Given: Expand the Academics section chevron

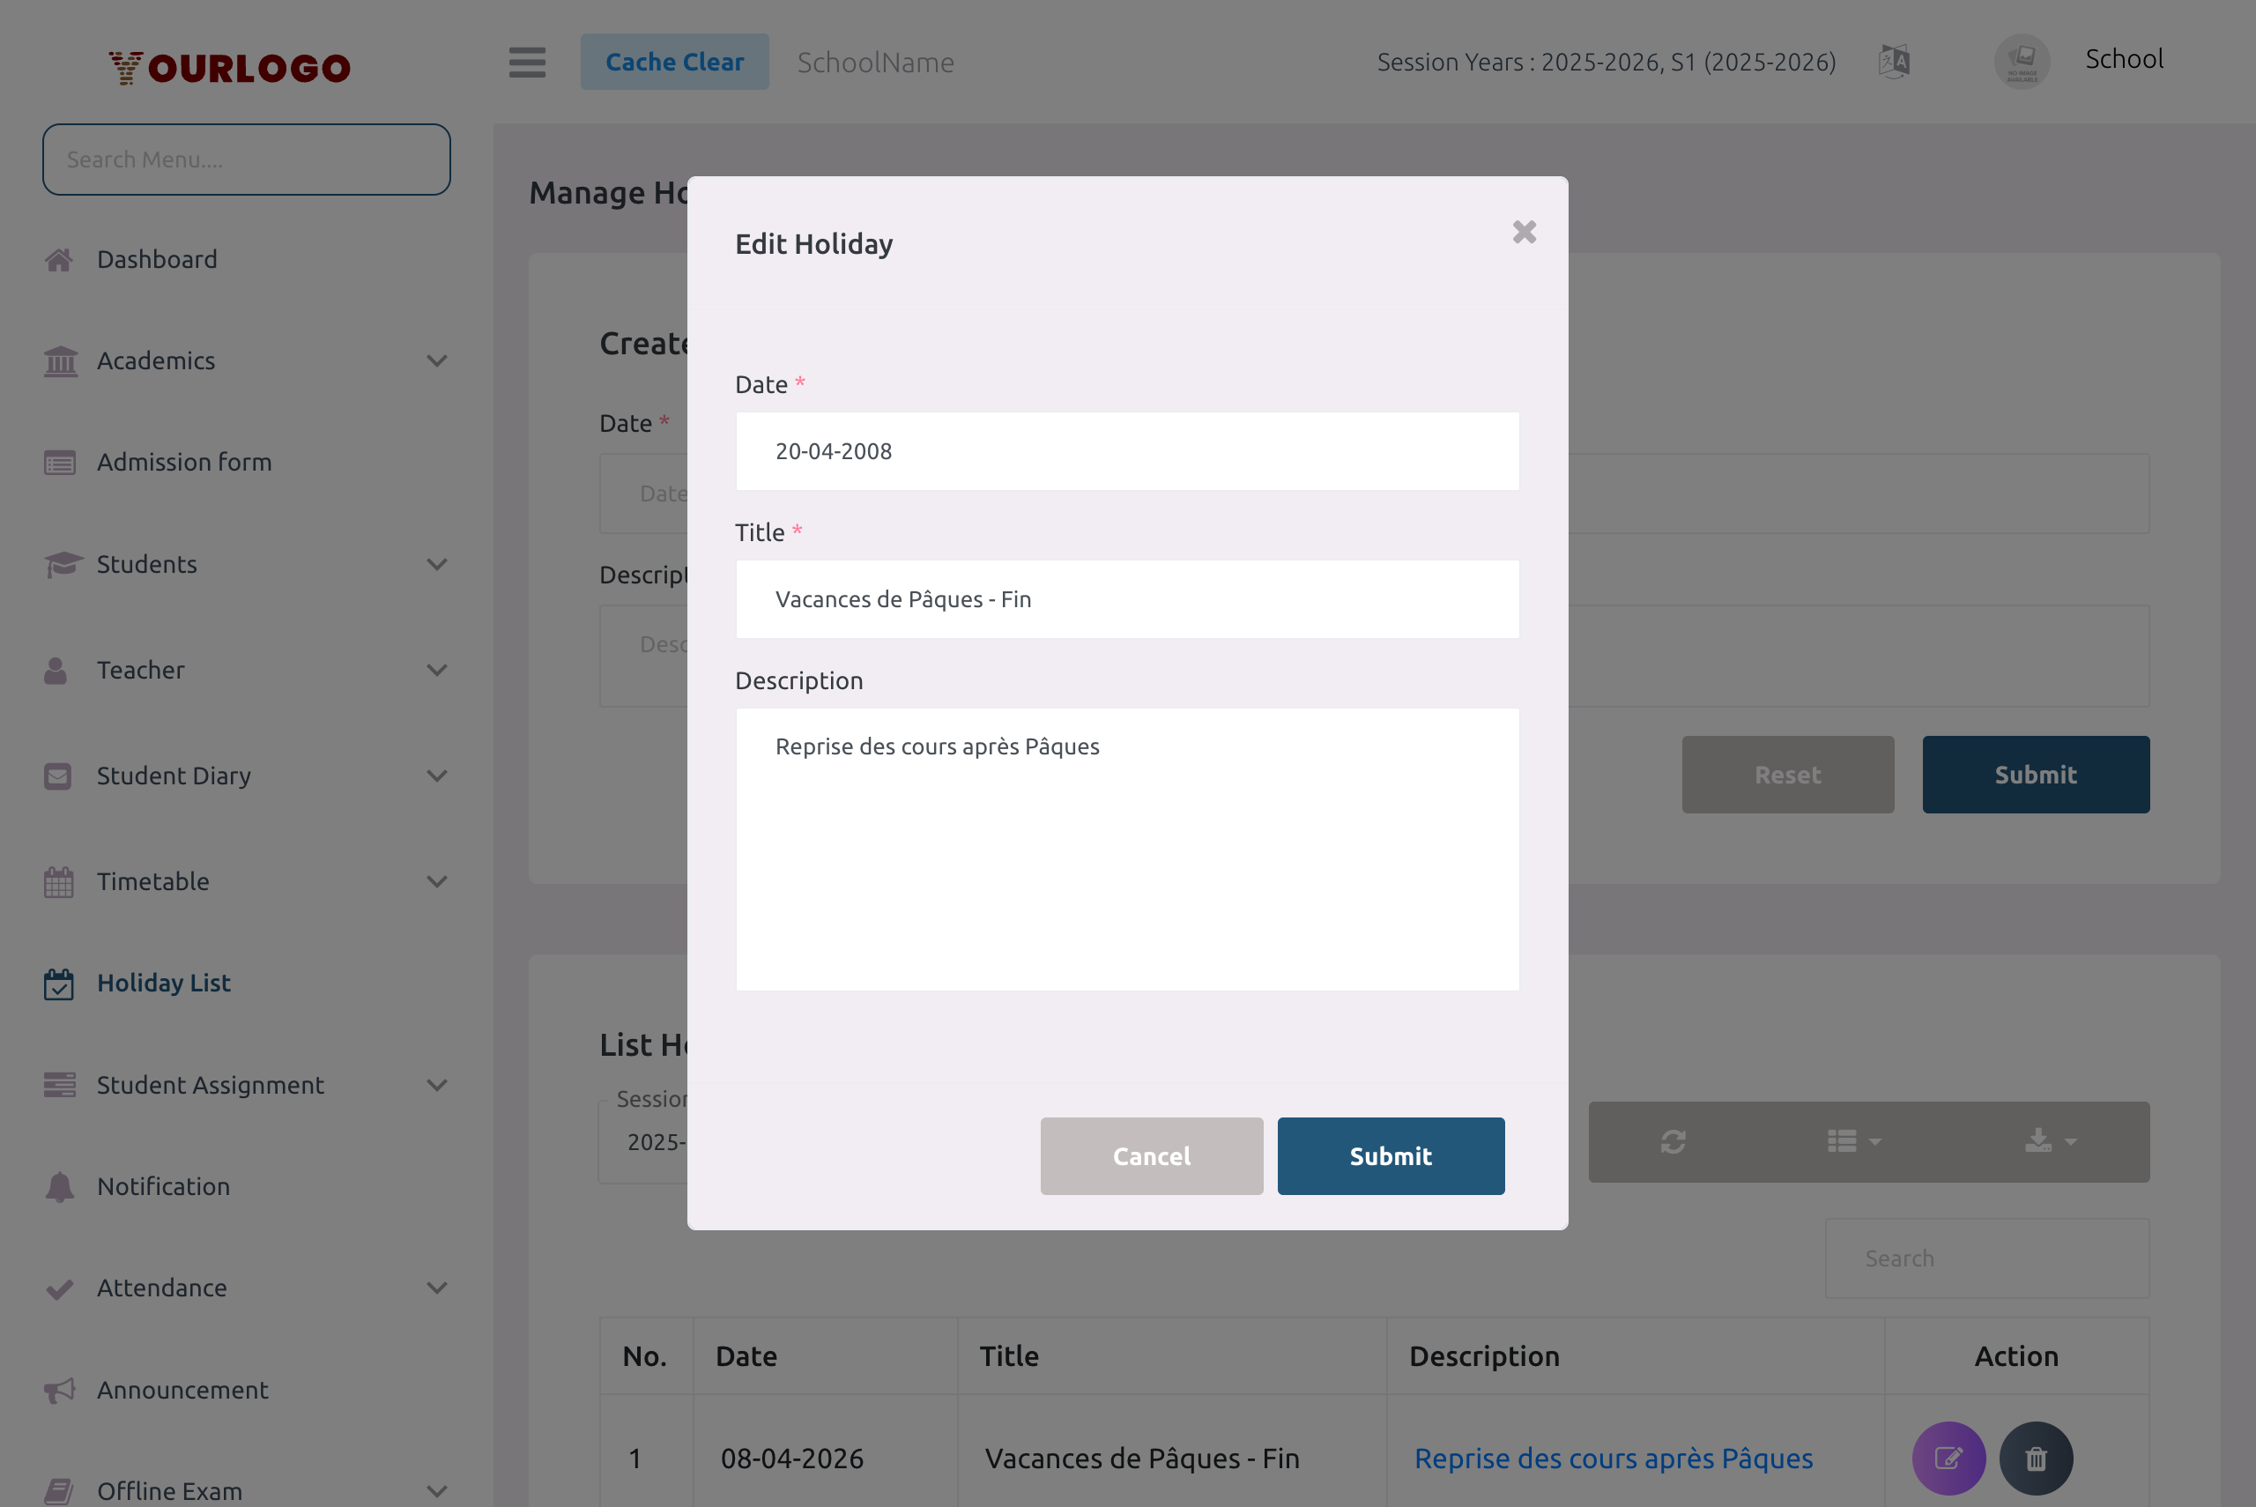Looking at the screenshot, I should [x=438, y=360].
